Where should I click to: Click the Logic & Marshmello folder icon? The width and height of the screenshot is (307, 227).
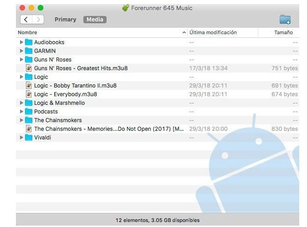pos(29,103)
